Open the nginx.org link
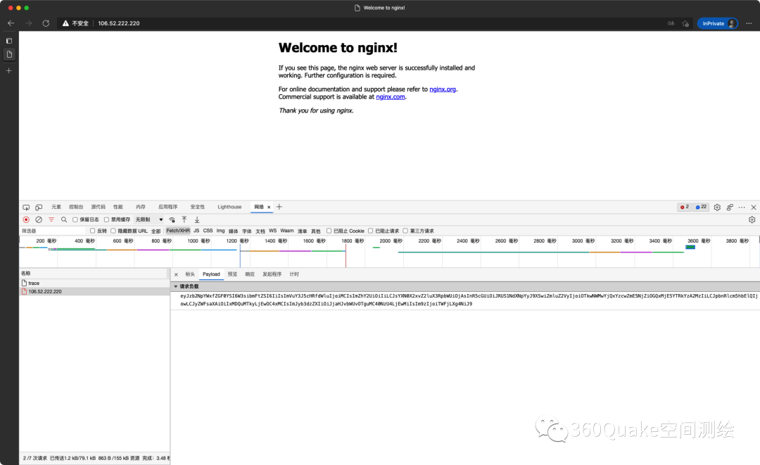 tap(443, 89)
